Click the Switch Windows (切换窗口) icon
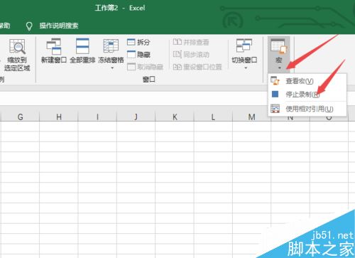Image resolution: width=355 pixels, height=258 pixels. tap(244, 45)
